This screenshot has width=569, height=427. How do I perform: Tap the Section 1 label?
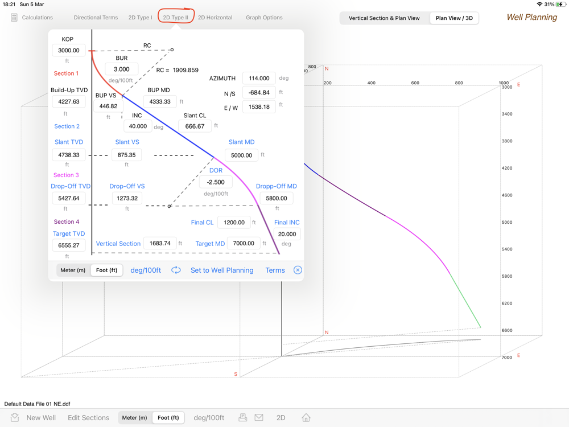point(66,73)
